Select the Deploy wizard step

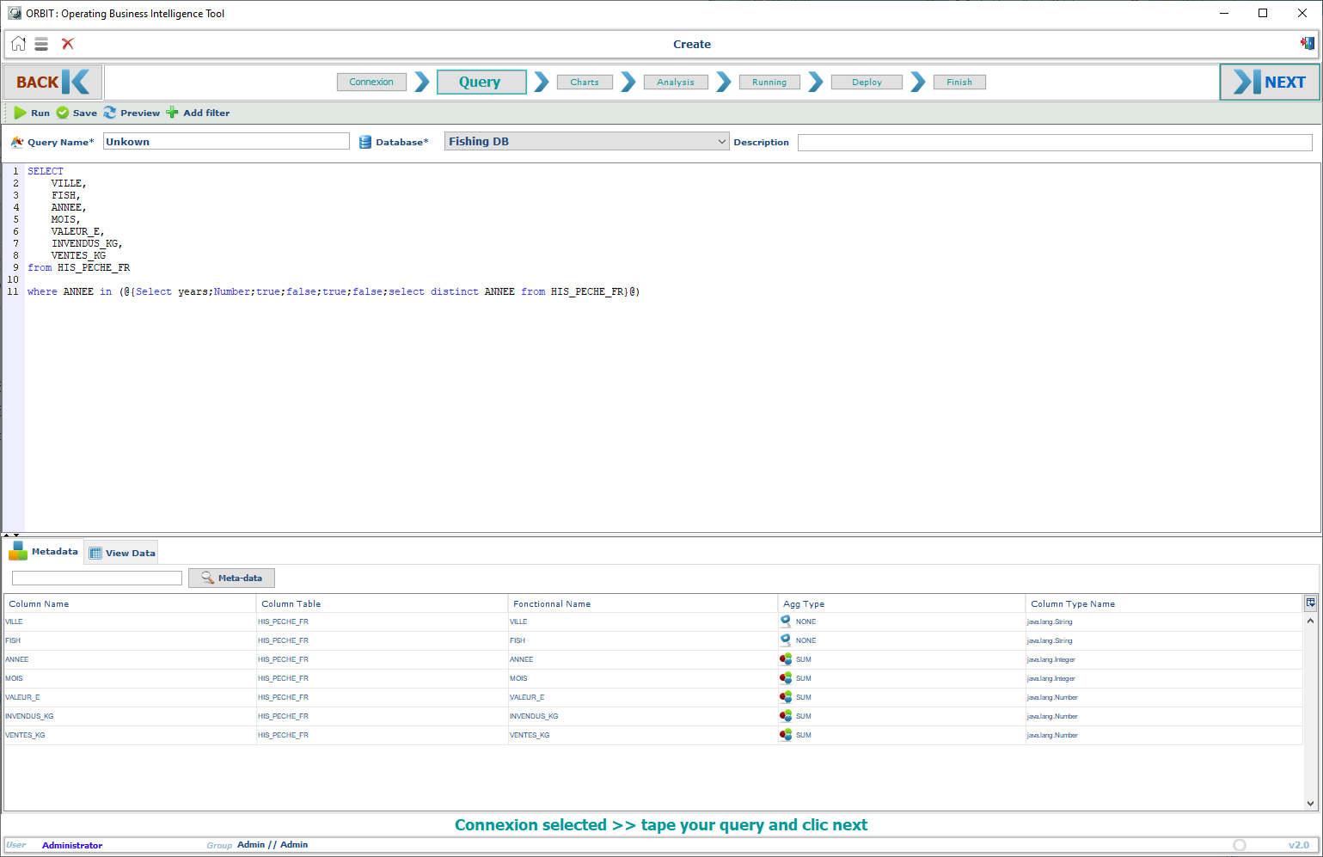[x=867, y=82]
